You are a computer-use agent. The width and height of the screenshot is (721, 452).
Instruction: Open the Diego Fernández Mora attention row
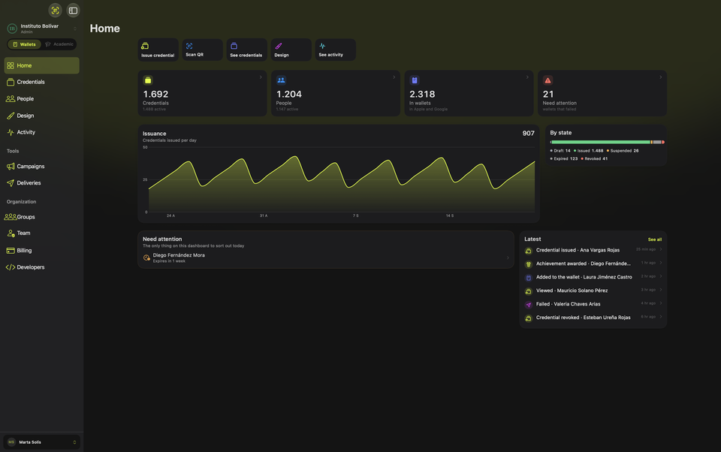coord(325,258)
